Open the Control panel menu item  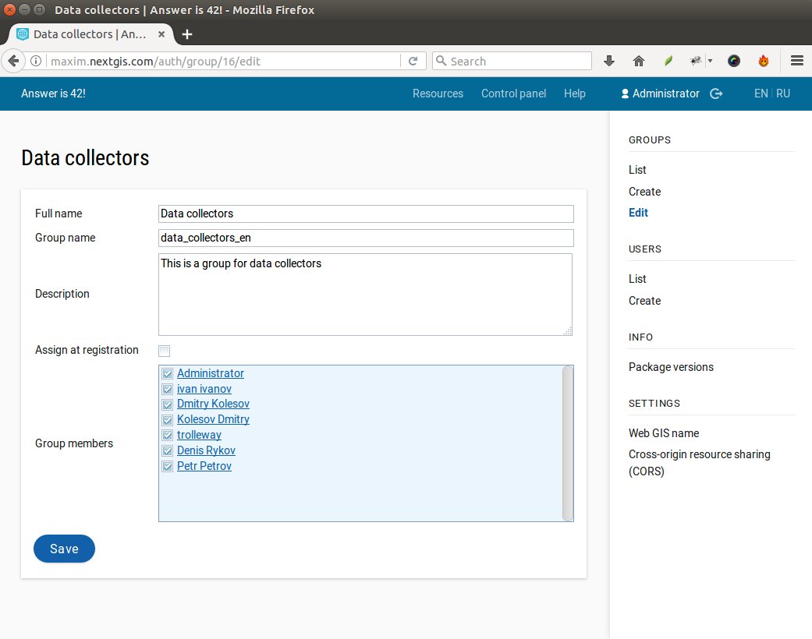pyautogui.click(x=513, y=94)
